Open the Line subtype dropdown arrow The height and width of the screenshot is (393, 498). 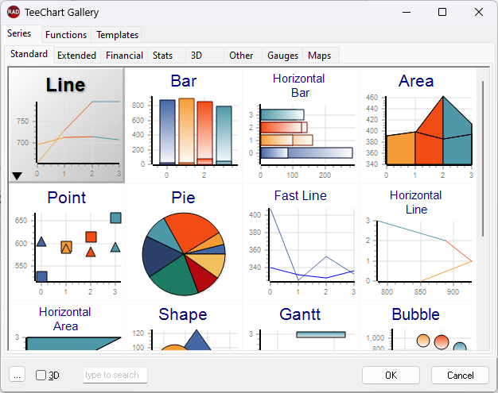click(x=17, y=175)
